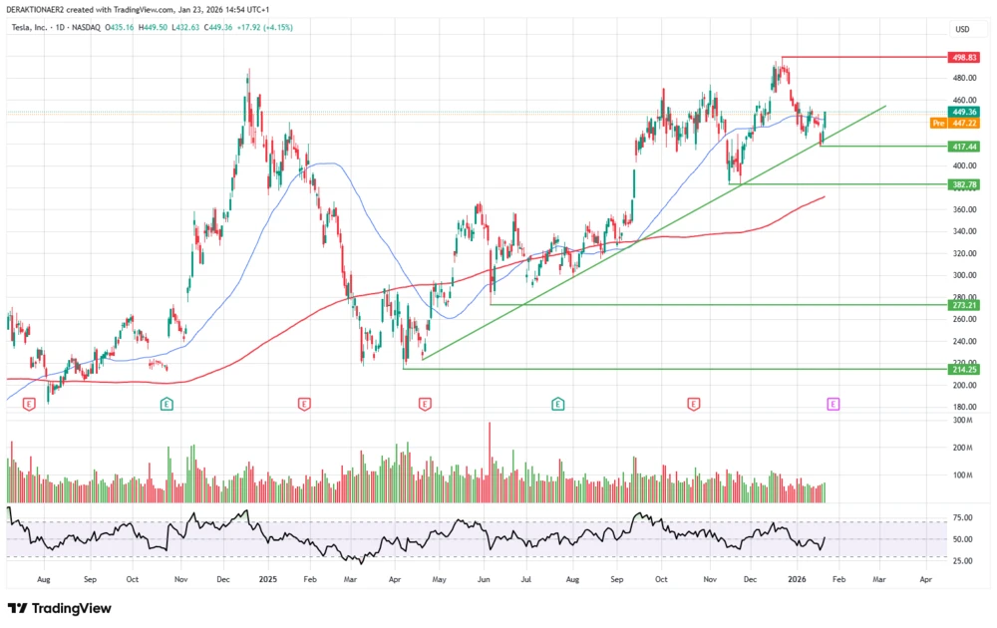Click the purple earnings marker near February 2026

[831, 404]
